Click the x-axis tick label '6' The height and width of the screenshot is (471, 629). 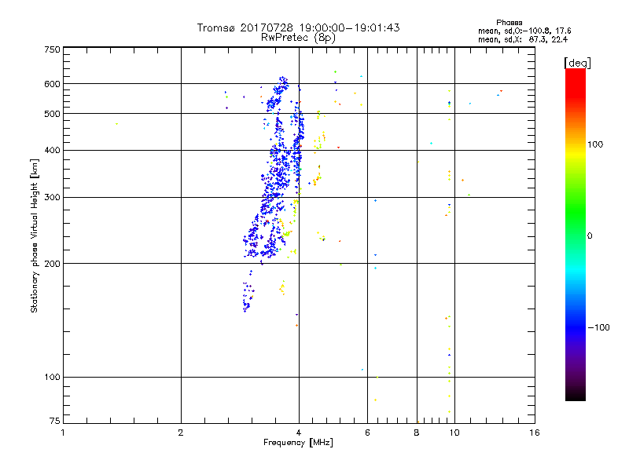point(367,433)
